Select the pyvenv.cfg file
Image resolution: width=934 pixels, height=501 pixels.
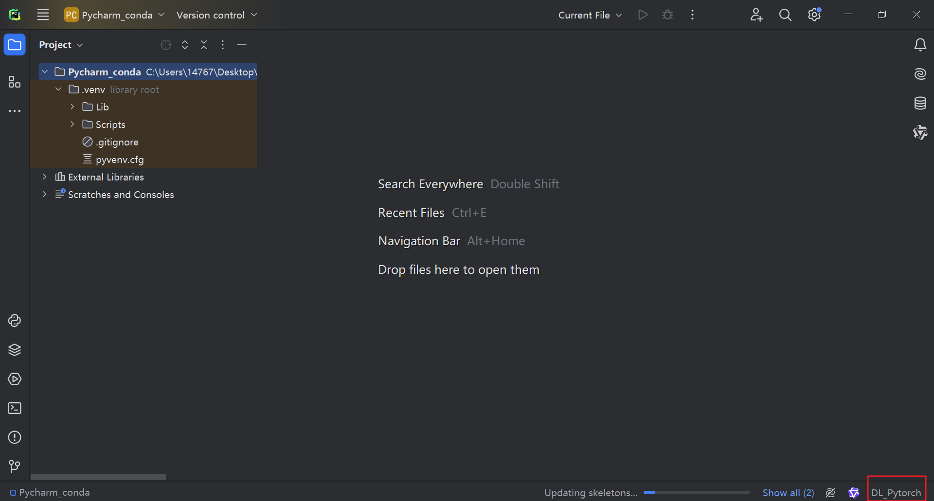pyautogui.click(x=120, y=160)
